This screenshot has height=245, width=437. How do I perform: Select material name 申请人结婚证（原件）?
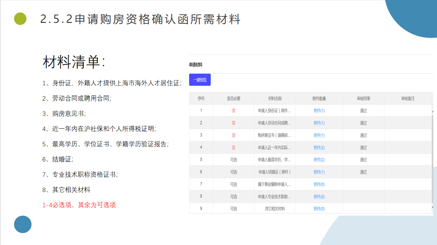coord(274,172)
